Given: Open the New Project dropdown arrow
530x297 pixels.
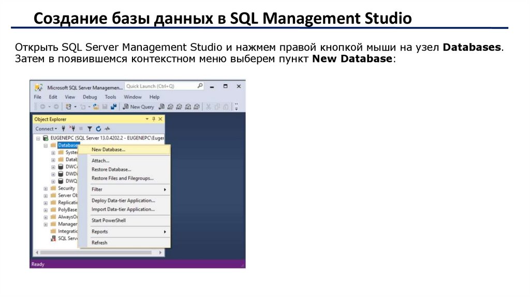Looking at the screenshot, I should pos(75,107).
